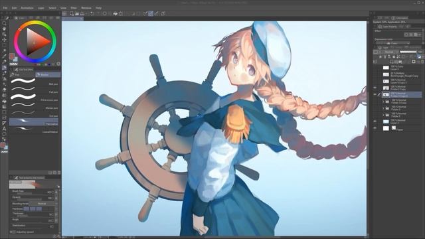Open the Animation menu
Image resolution: width=425 pixels, height=239 pixels.
[27, 8]
